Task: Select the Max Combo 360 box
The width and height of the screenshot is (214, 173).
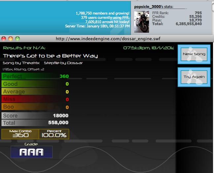Action: (20, 134)
